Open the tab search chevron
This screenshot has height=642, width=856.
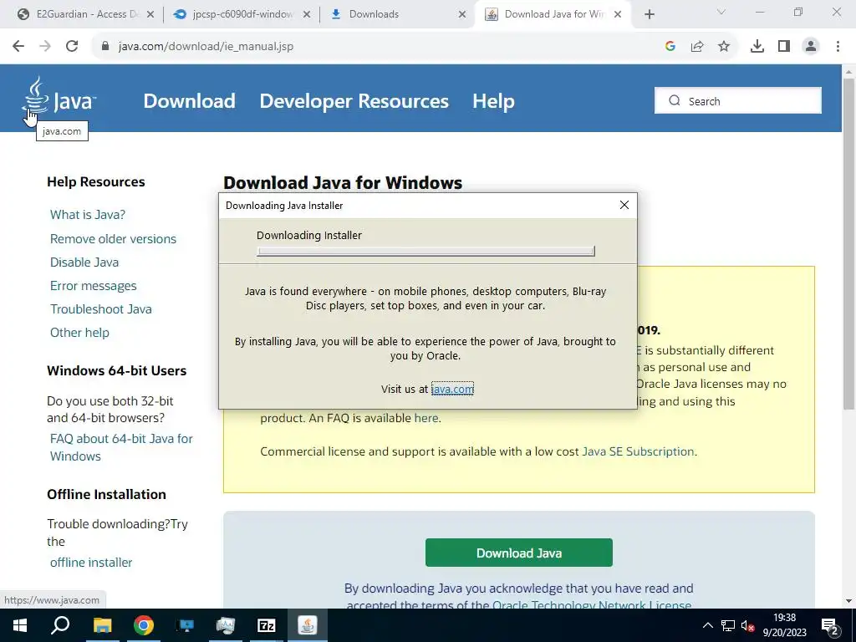[x=721, y=12]
